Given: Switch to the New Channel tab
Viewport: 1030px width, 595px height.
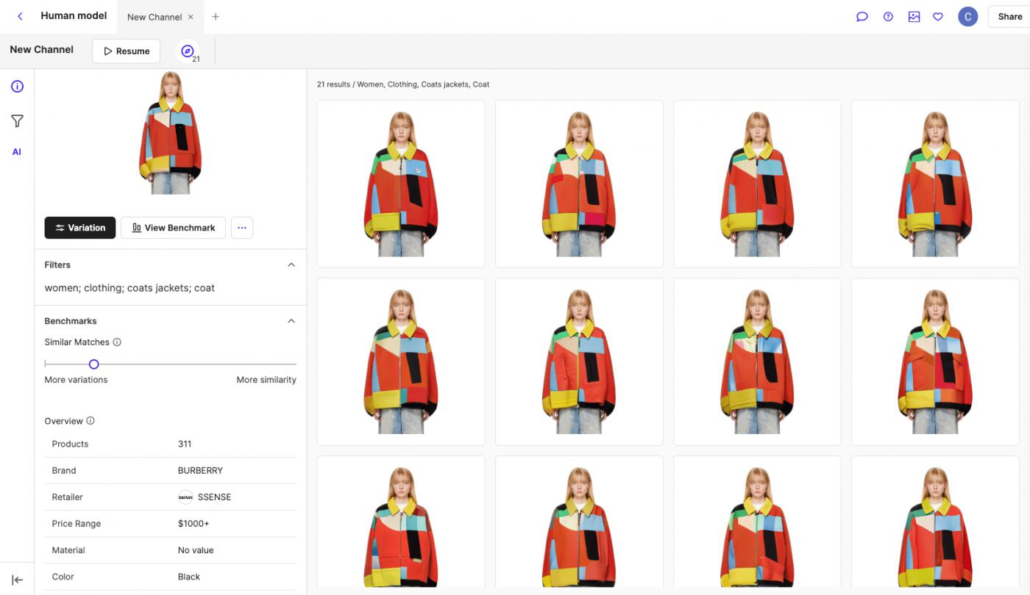Looking at the screenshot, I should 154,17.
